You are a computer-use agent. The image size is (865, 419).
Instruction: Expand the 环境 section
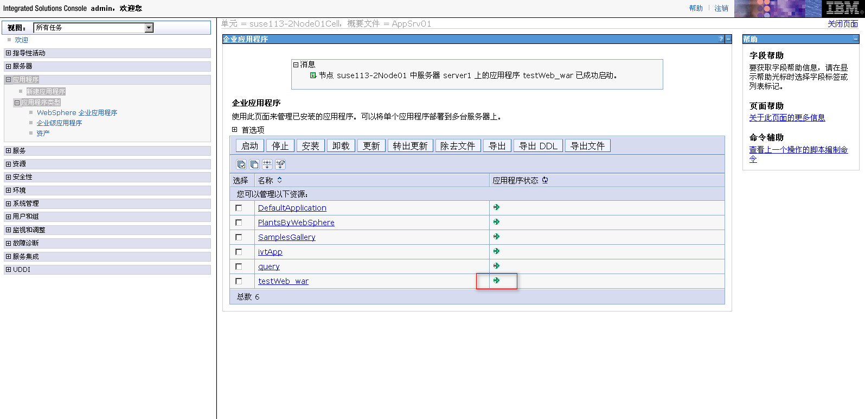(8, 191)
